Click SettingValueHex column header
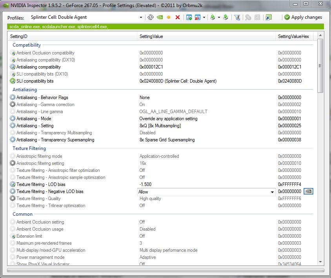The height and width of the screenshot is (278, 331). pos(295,36)
